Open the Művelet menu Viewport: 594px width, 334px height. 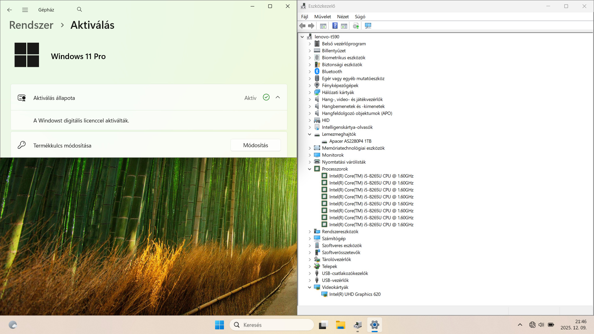[322, 17]
